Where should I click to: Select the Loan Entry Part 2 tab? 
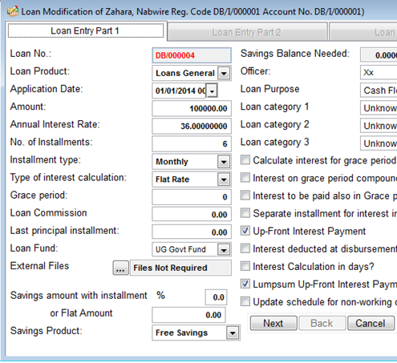click(247, 32)
